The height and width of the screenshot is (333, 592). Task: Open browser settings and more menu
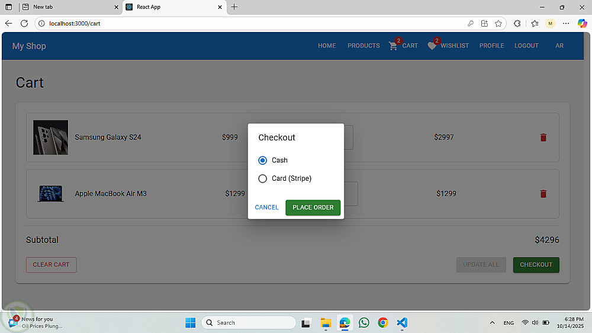click(565, 24)
